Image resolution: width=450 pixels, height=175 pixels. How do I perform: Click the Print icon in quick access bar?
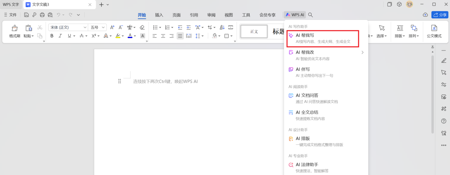tap(42, 15)
